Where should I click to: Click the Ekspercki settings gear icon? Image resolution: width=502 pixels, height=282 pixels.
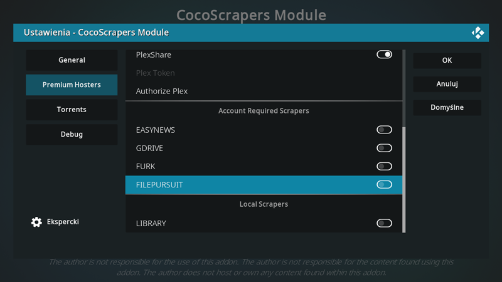tap(36, 222)
